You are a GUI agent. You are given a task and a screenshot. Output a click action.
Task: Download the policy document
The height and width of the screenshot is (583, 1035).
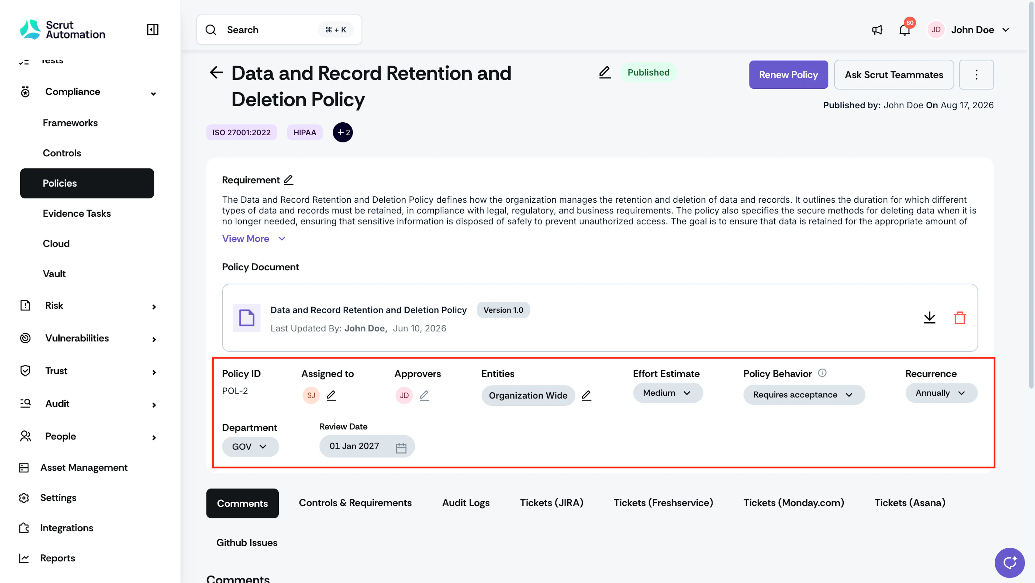tap(929, 318)
